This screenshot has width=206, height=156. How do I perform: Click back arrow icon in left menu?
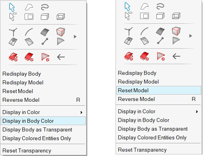coord(61,57)
